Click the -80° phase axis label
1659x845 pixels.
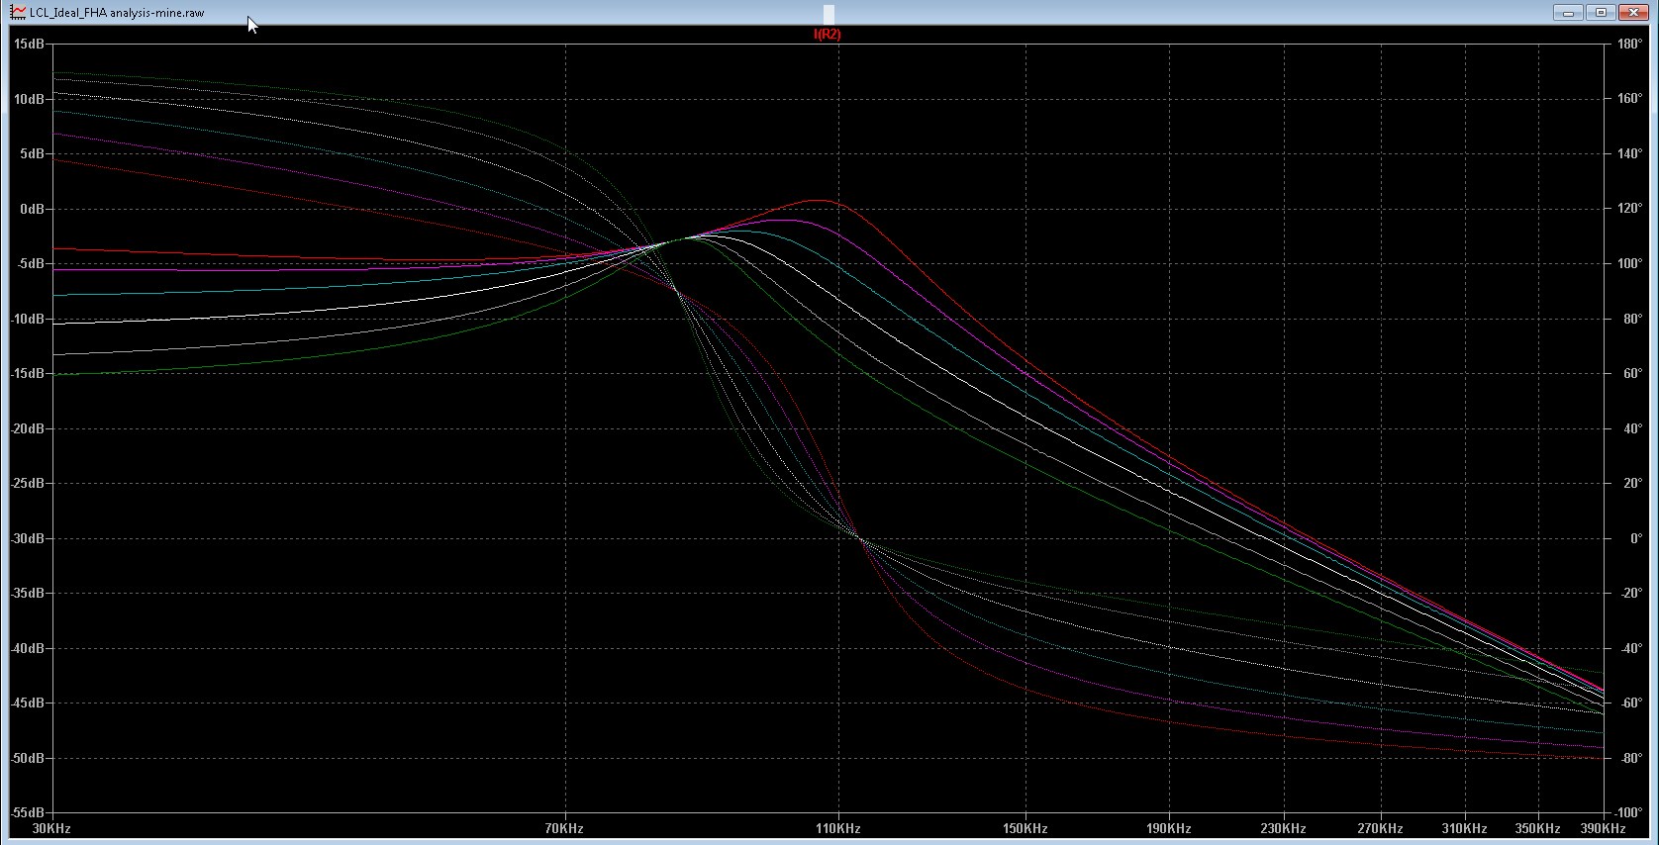tap(1630, 758)
